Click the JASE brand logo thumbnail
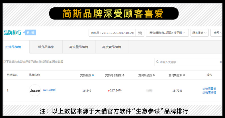 (x=35, y=90)
